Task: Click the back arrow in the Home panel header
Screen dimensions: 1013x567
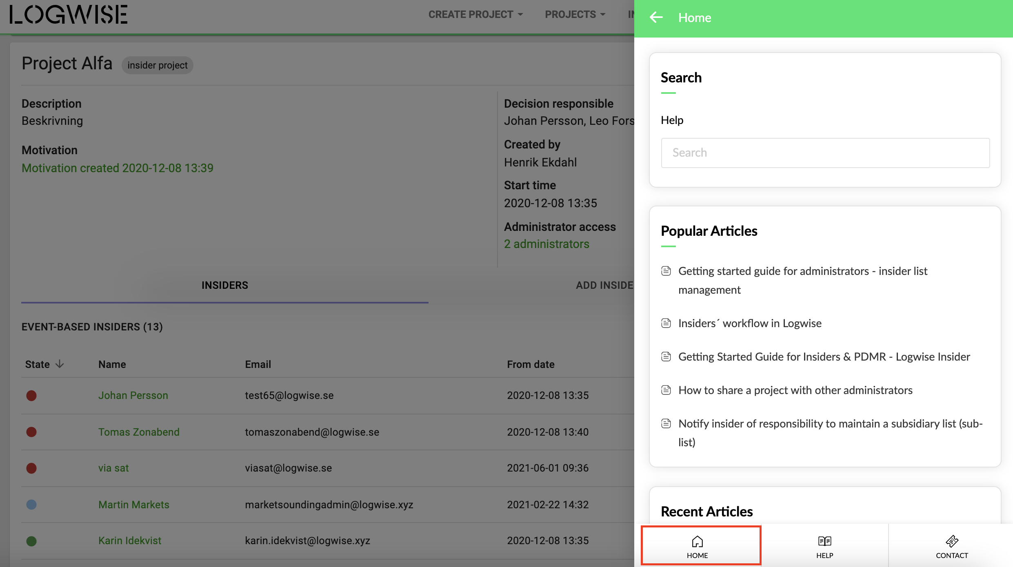Action: coord(656,18)
